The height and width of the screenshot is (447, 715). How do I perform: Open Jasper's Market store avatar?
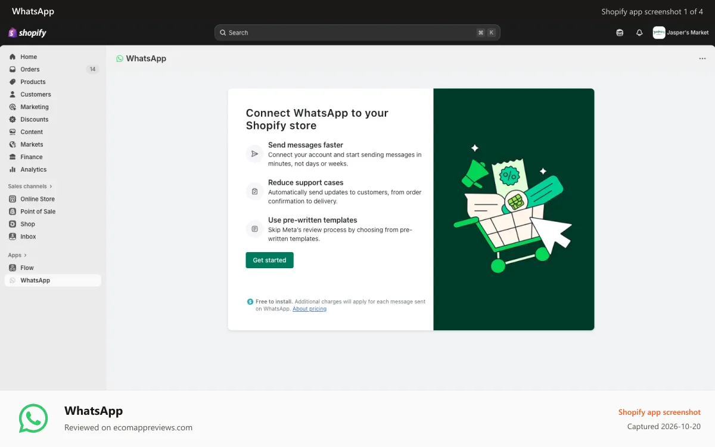click(659, 33)
